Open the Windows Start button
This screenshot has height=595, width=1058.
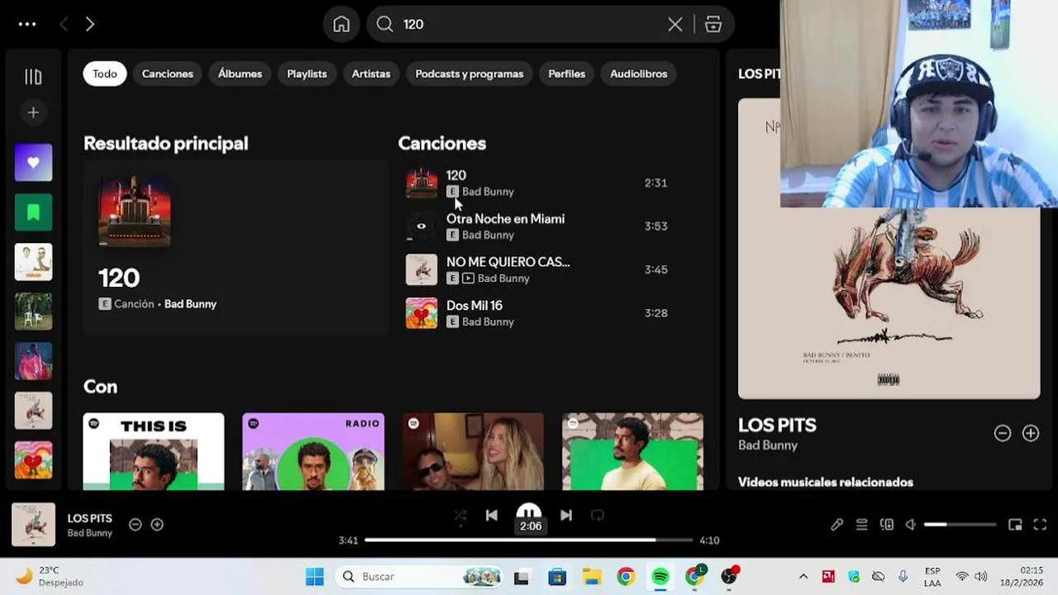point(315,577)
